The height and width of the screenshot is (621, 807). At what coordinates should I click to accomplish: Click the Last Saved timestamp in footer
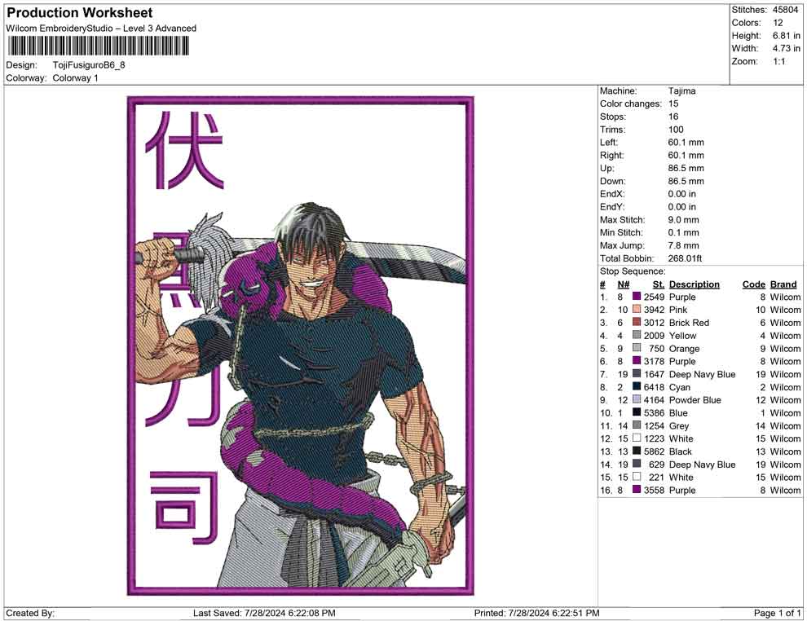point(264,613)
